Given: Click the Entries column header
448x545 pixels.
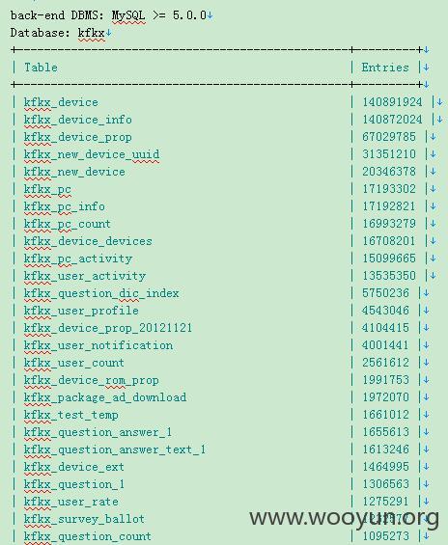Looking at the screenshot, I should pos(385,68).
